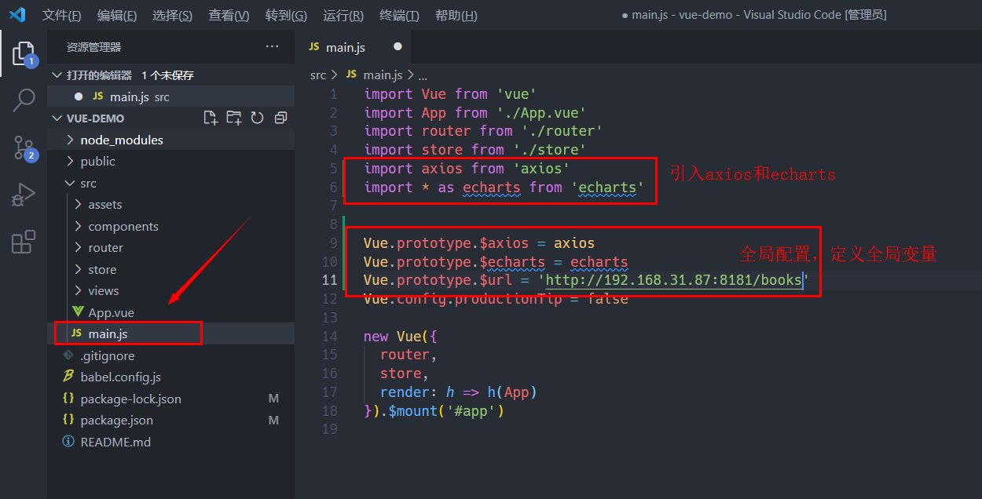Open the 选择(S) menu

pyautogui.click(x=172, y=15)
